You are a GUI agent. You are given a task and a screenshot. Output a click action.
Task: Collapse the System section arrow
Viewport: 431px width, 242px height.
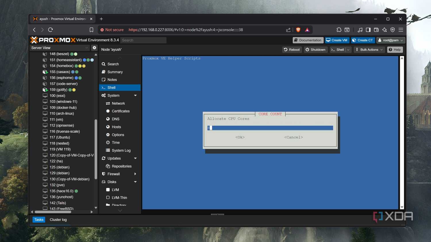[135, 95]
